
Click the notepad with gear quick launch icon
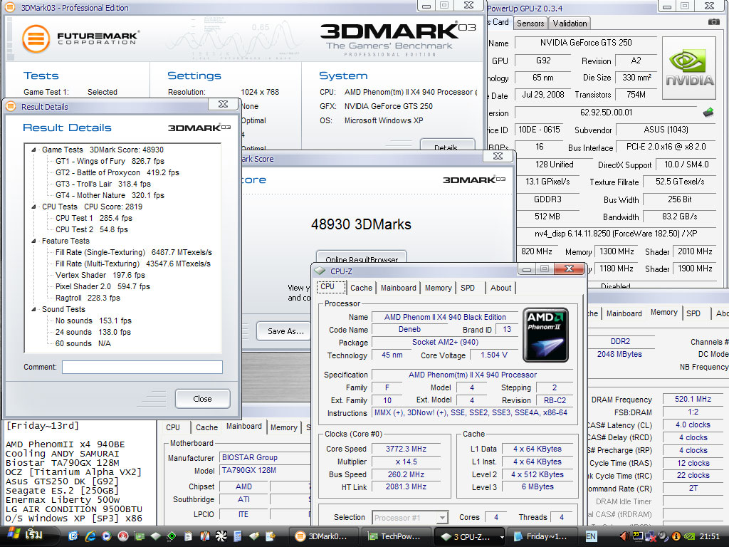coord(271,536)
